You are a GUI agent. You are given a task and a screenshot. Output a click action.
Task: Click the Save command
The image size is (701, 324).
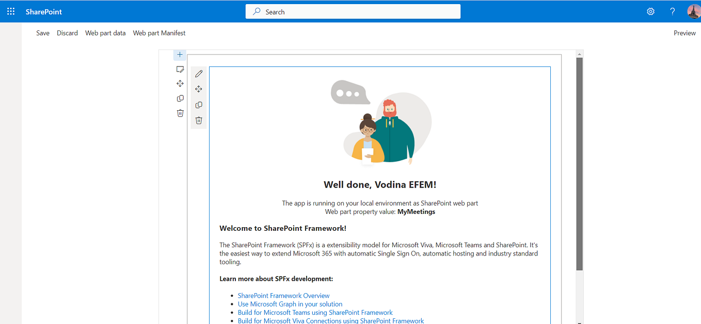(x=42, y=33)
